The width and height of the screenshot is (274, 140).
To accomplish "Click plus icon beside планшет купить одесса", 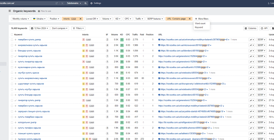I will click(x=15, y=133).
